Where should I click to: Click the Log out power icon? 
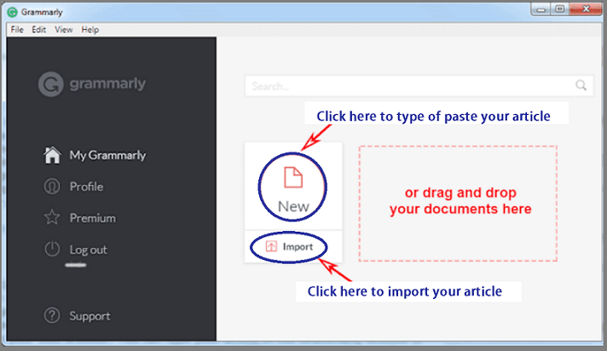[52, 249]
